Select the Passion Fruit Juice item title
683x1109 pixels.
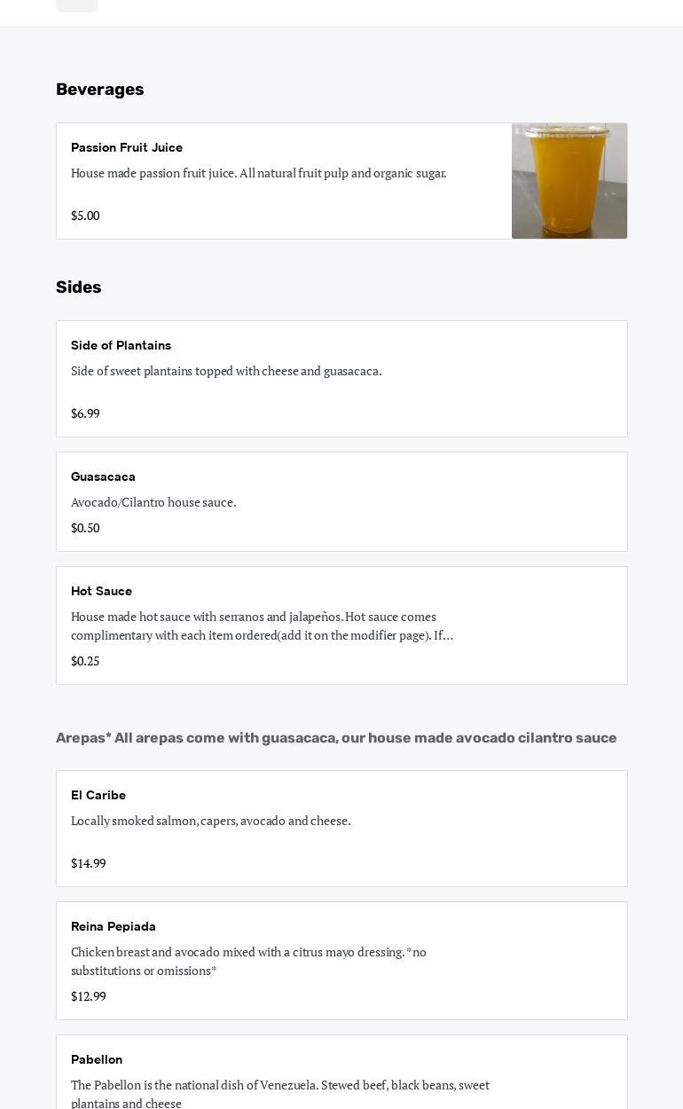[x=127, y=147]
